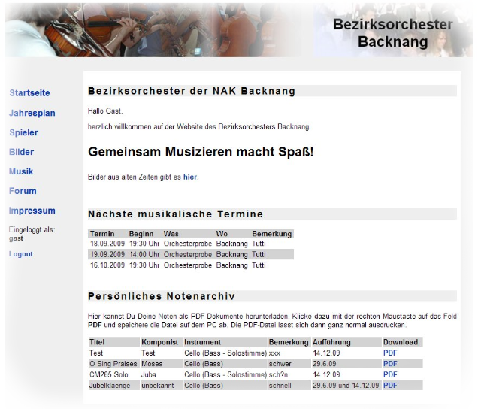Go to the Jahresplan page

click(x=32, y=113)
